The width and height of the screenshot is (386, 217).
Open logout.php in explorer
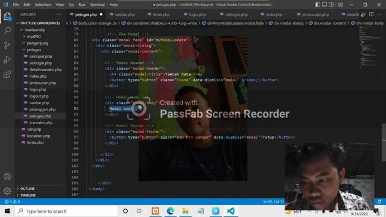tap(39, 96)
